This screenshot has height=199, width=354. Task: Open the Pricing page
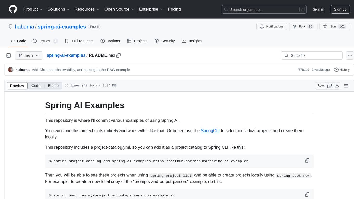174,9
